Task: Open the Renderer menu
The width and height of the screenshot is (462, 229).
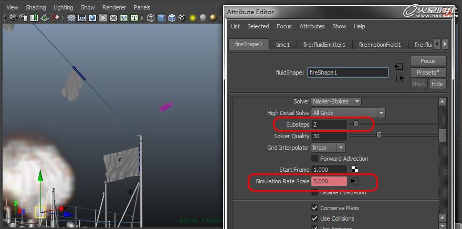Action: tap(114, 7)
